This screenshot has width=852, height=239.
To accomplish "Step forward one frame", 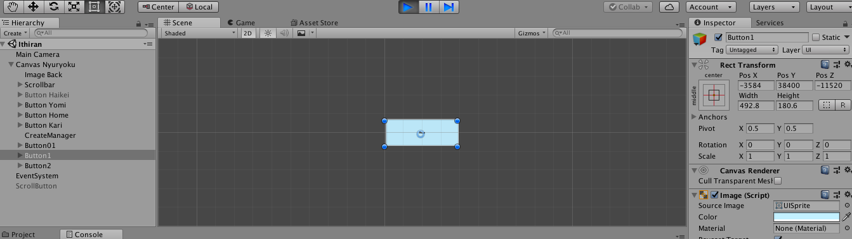I will click(449, 7).
